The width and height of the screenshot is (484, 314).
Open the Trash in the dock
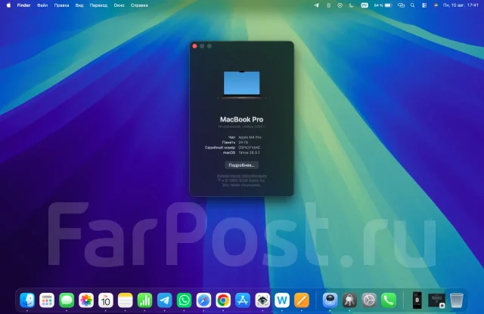coord(456,300)
